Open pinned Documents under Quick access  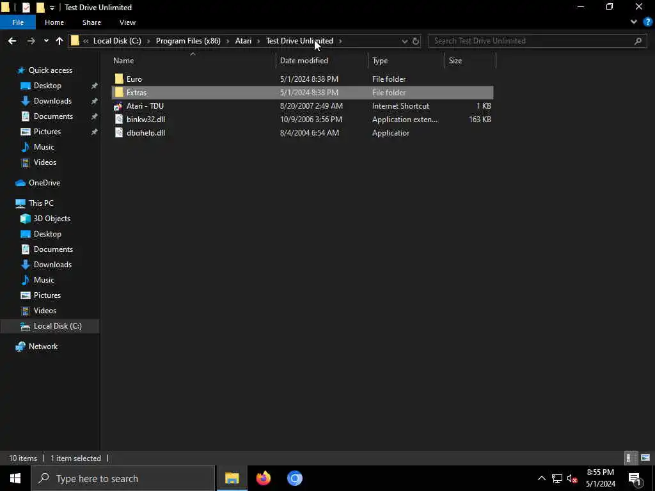click(x=53, y=116)
